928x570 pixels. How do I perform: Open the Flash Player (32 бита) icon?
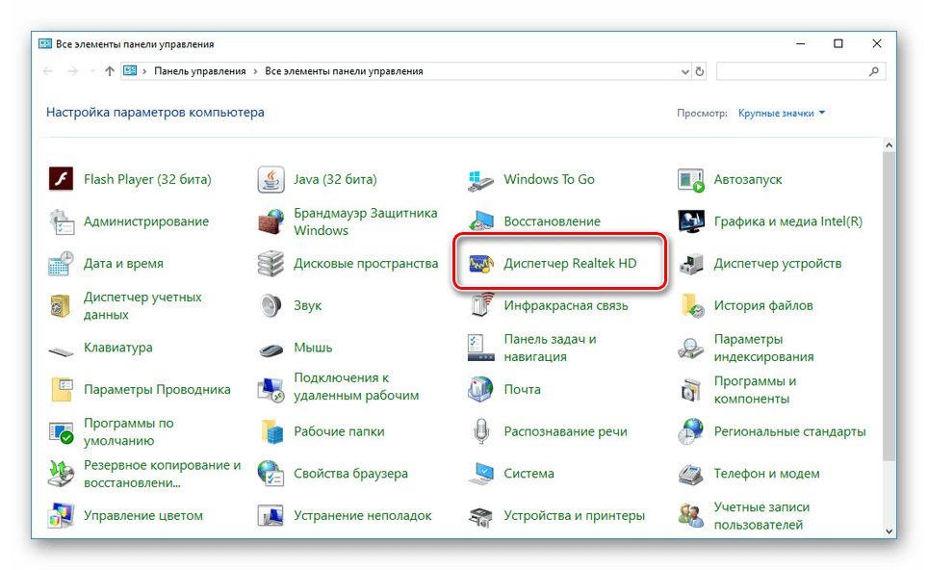point(61,179)
